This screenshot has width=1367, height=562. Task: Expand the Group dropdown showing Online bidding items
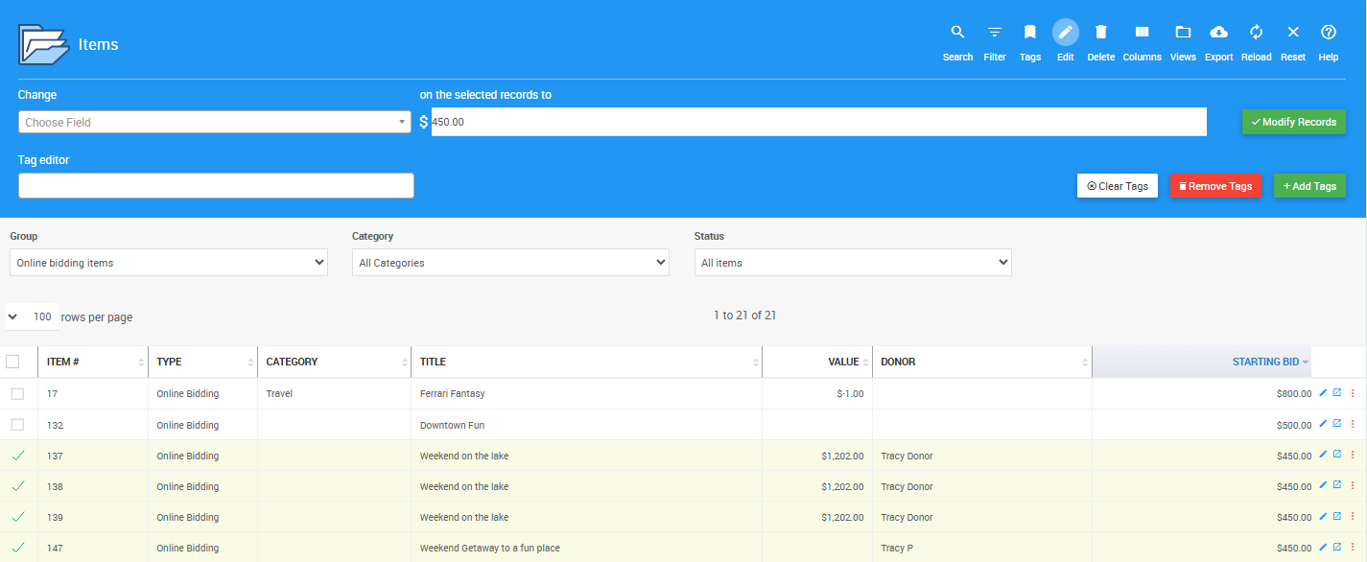169,263
